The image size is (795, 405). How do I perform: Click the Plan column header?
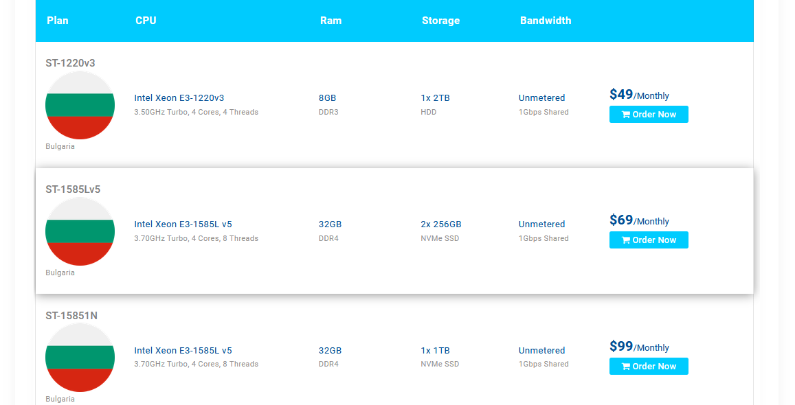tap(58, 21)
